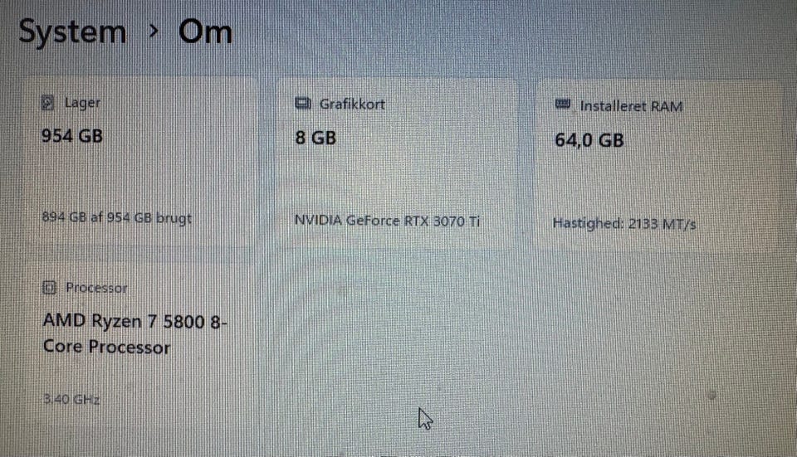
Task: Click the 3.40 GHz processor speed text
Action: point(71,399)
